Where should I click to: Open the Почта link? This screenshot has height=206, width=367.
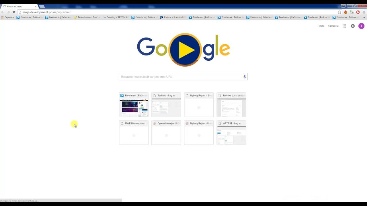click(321, 26)
